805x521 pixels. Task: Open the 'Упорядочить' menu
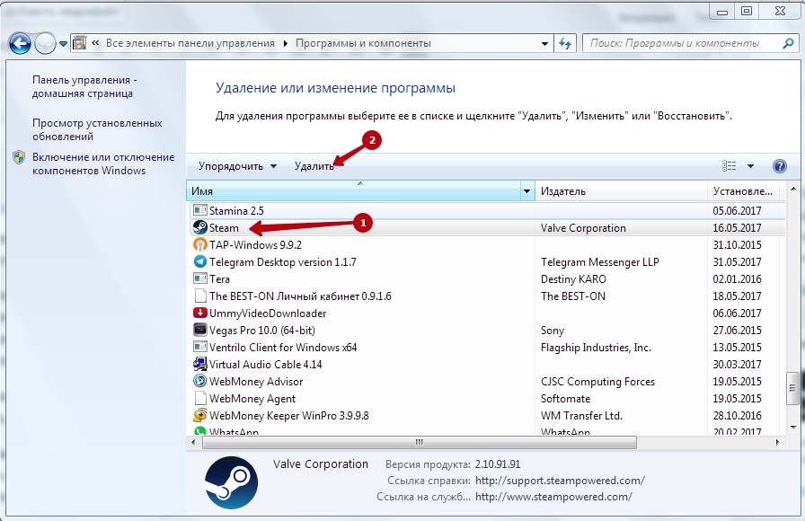pyautogui.click(x=237, y=166)
